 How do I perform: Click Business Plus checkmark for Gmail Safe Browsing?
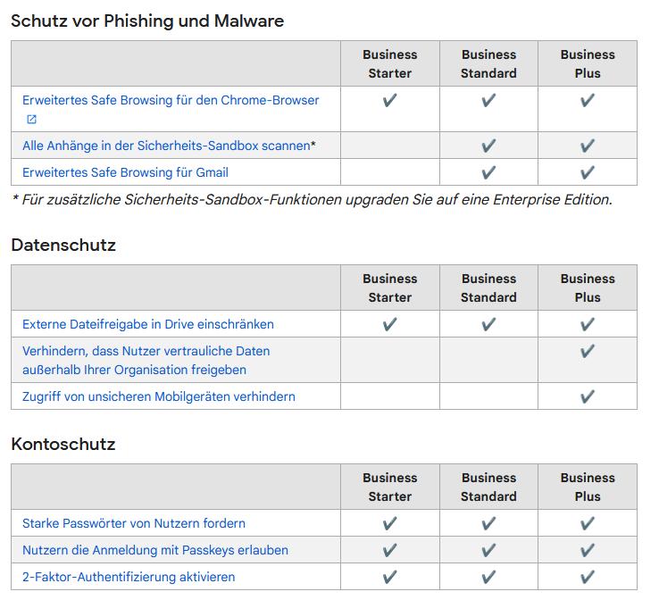point(588,172)
